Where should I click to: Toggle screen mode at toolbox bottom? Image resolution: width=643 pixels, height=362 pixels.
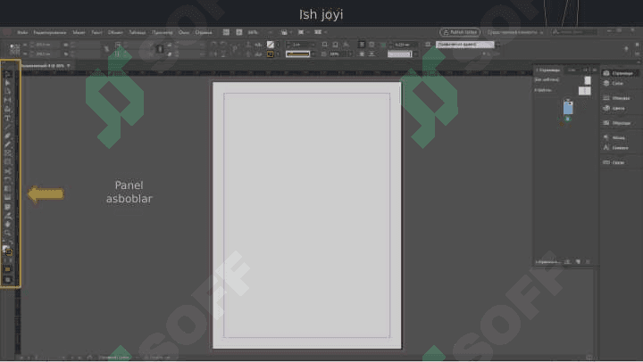click(8, 279)
